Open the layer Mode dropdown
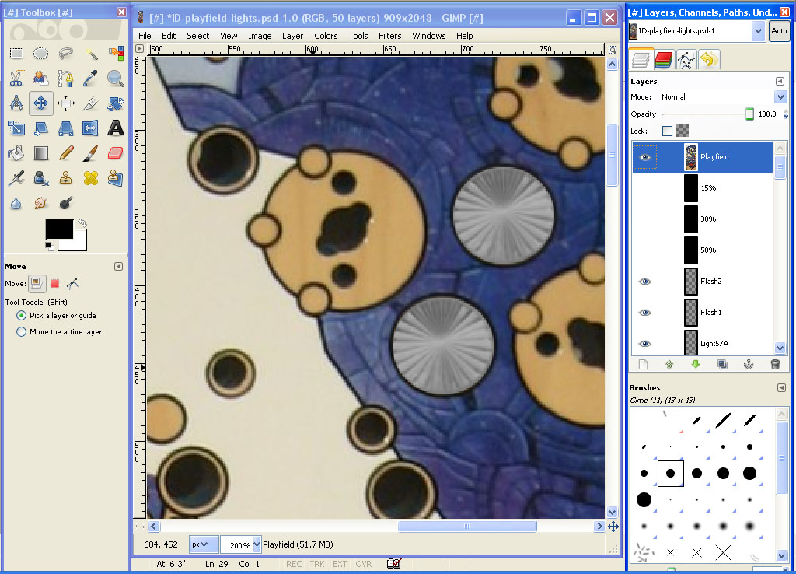The image size is (796, 574). click(780, 97)
